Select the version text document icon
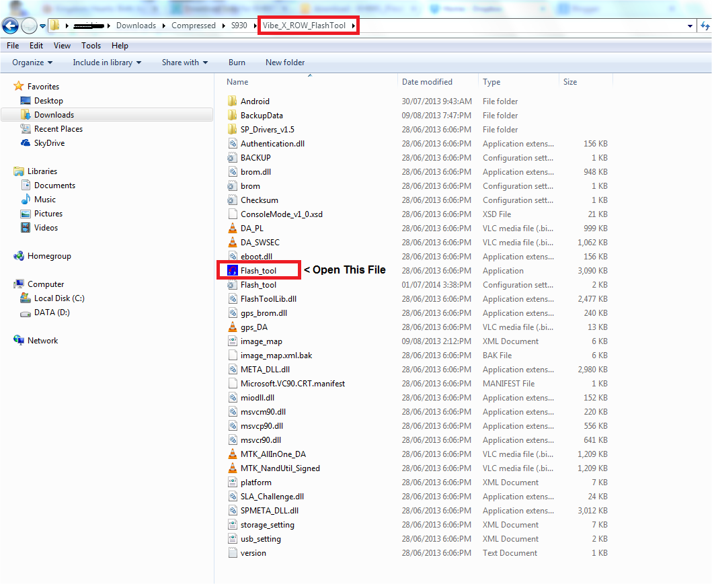Image resolution: width=712 pixels, height=584 pixels. (233, 552)
